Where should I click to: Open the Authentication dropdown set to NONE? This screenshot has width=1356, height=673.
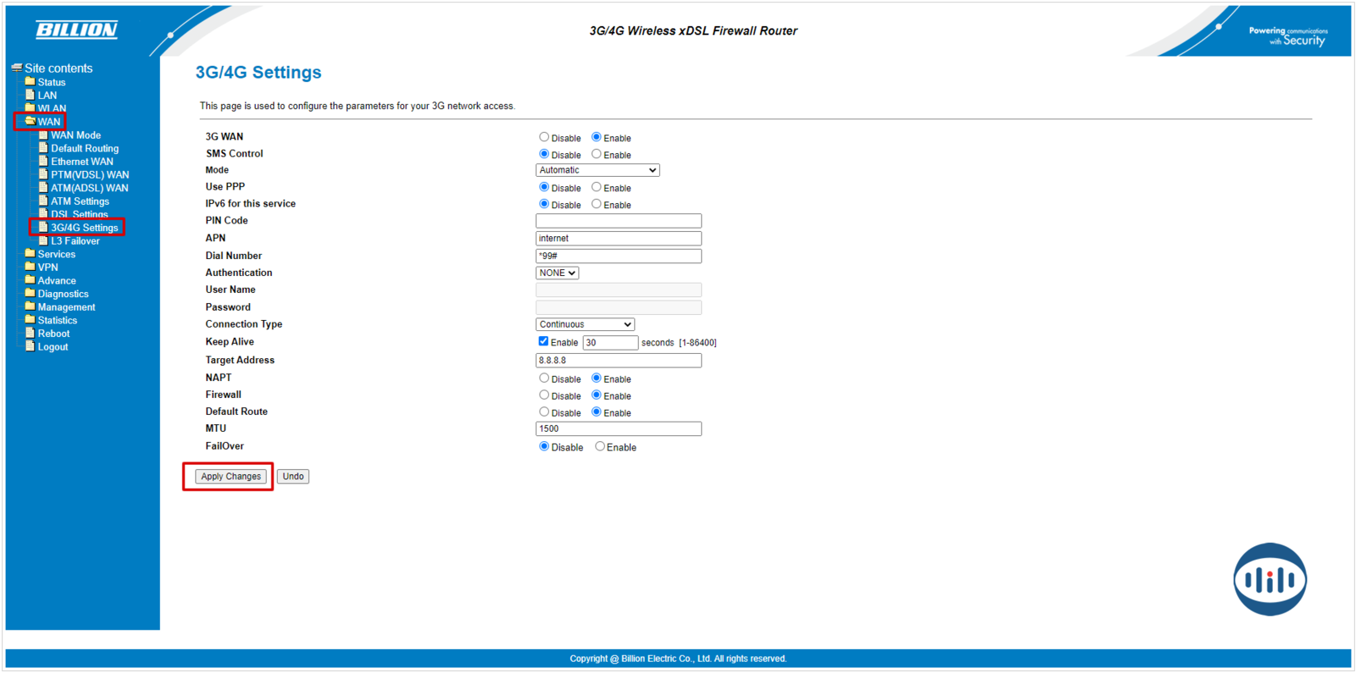tap(557, 273)
